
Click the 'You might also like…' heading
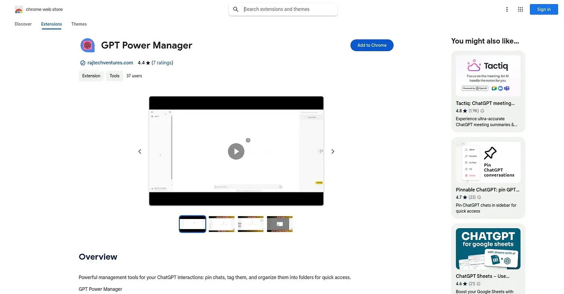pyautogui.click(x=485, y=41)
